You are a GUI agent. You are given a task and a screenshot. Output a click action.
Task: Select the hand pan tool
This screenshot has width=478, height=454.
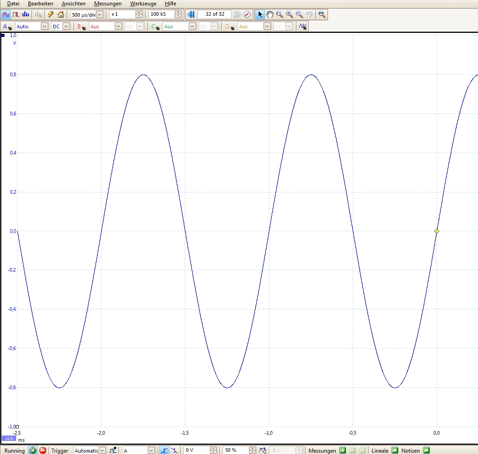(270, 14)
